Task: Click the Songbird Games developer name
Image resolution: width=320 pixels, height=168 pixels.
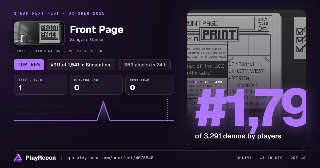Action: (x=87, y=40)
